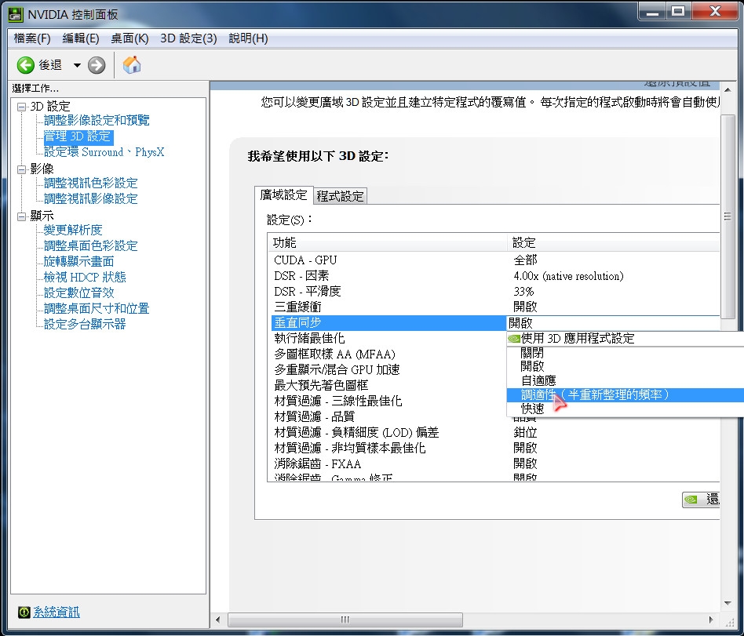
Task: Collapse the 影像 tree node
Action: pyautogui.click(x=21, y=169)
